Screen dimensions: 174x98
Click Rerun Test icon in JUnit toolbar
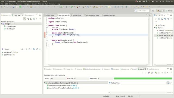(x=156, y=73)
